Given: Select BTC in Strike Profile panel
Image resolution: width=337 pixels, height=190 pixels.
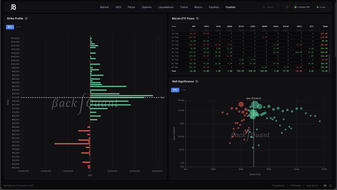Looking at the screenshot, I should pyautogui.click(x=10, y=27).
